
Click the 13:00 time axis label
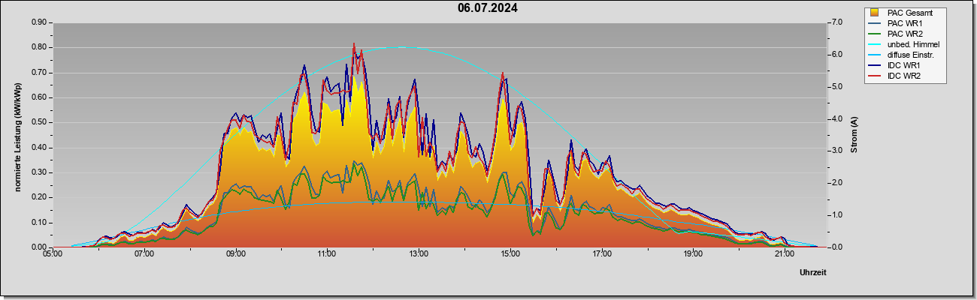coord(419,255)
